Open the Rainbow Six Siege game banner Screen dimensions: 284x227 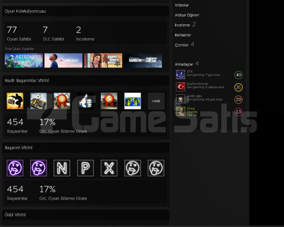143,61
